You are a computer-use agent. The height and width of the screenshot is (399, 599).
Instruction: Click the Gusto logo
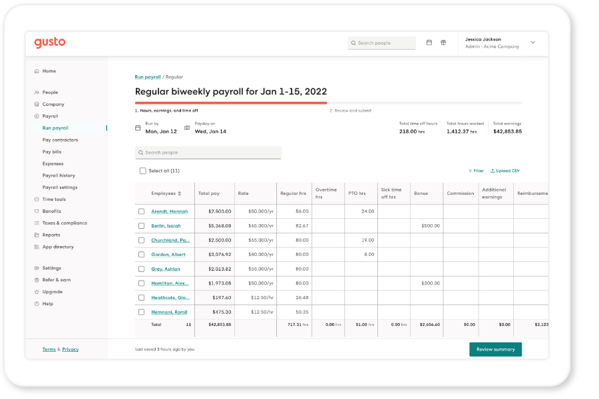click(50, 43)
